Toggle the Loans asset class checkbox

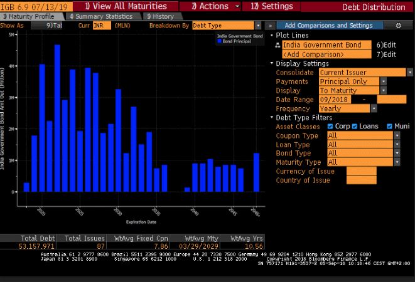click(354, 127)
